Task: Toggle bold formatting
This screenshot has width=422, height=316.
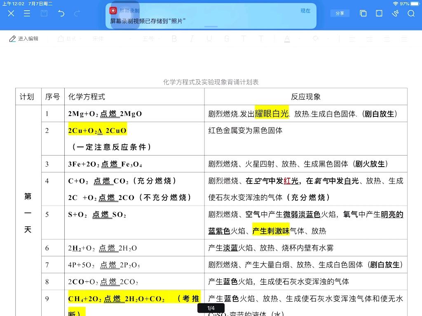Action: [x=174, y=38]
